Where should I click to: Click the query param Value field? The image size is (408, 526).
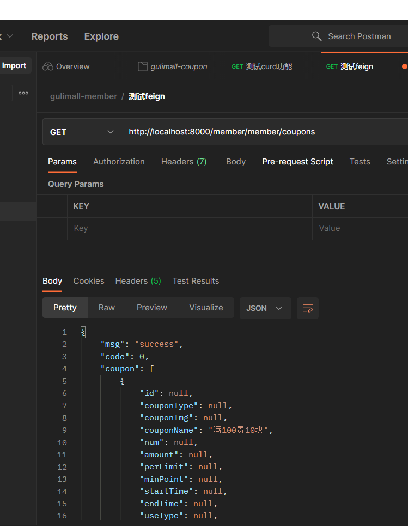tap(361, 229)
